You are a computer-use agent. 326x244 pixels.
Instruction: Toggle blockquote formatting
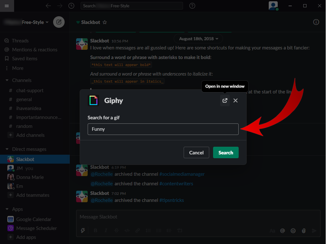169,231
